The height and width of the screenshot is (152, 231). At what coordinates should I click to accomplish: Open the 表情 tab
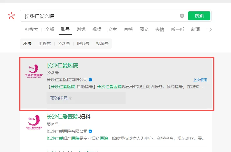[x=160, y=29]
